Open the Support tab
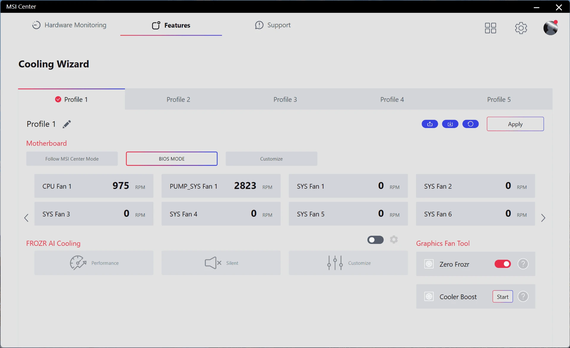Viewport: 570px width, 348px height. 273,25
